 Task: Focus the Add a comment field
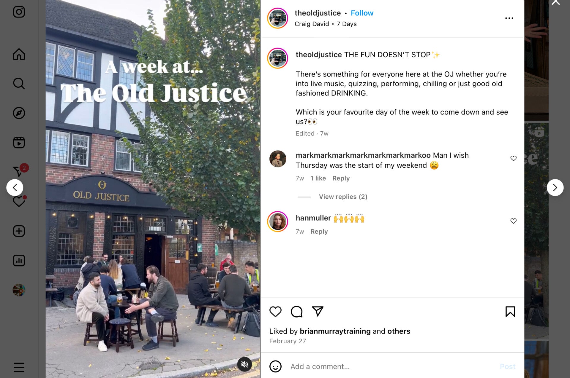pyautogui.click(x=392, y=366)
